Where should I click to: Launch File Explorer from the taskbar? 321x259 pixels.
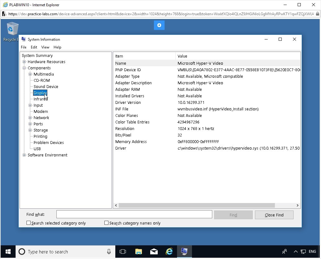[139, 252]
